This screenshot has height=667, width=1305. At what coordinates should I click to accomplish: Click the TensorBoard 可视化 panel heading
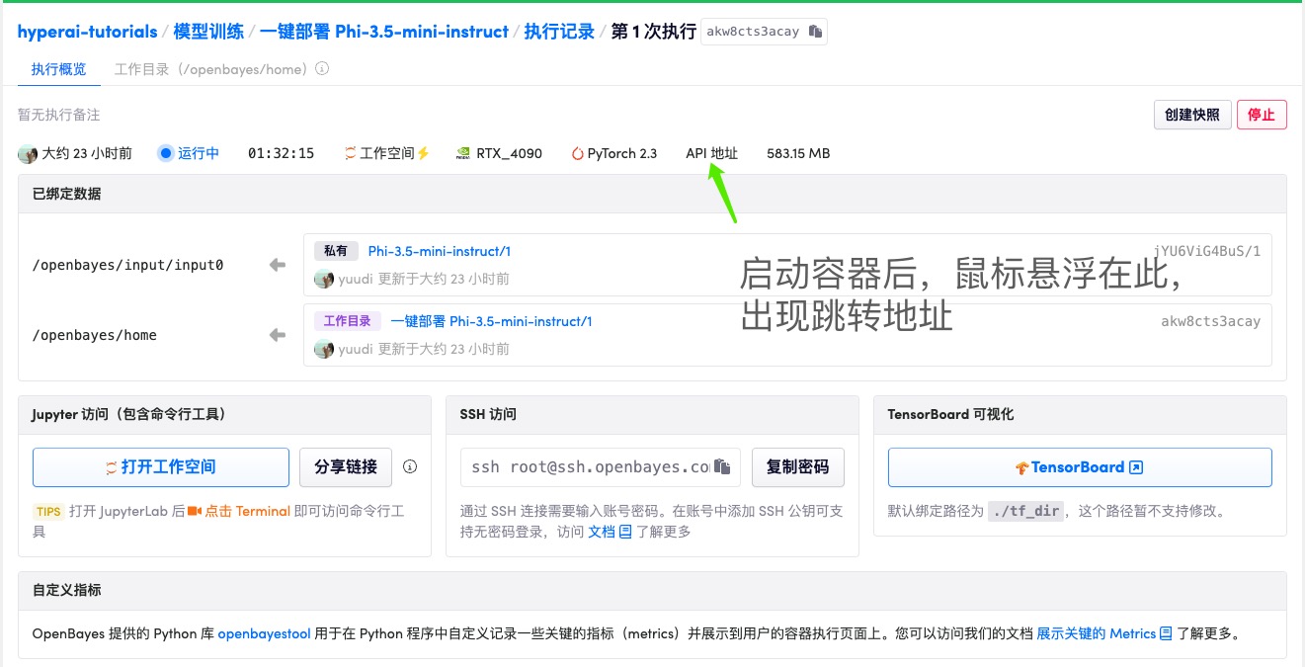tap(950, 414)
